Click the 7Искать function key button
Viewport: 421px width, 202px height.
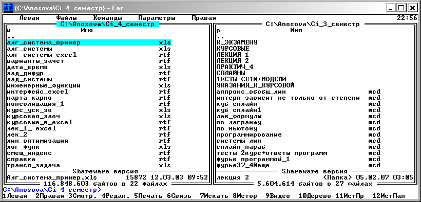pos(214,196)
